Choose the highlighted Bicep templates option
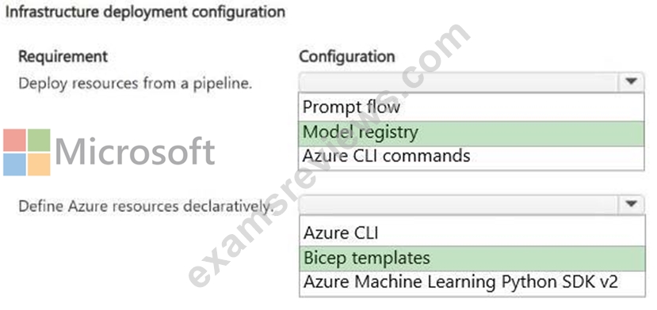This screenshot has height=310, width=657. click(x=472, y=259)
